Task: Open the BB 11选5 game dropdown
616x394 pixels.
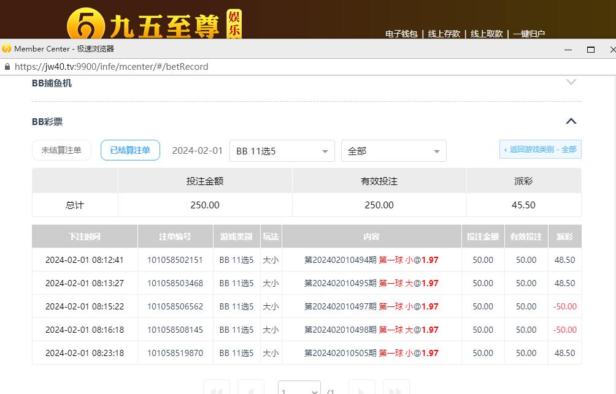Action: [282, 151]
